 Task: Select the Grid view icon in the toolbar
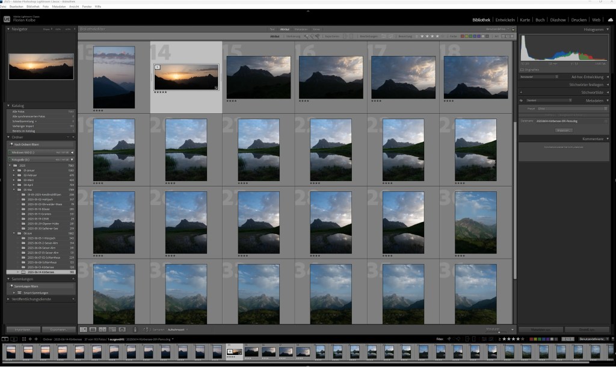(x=82, y=329)
